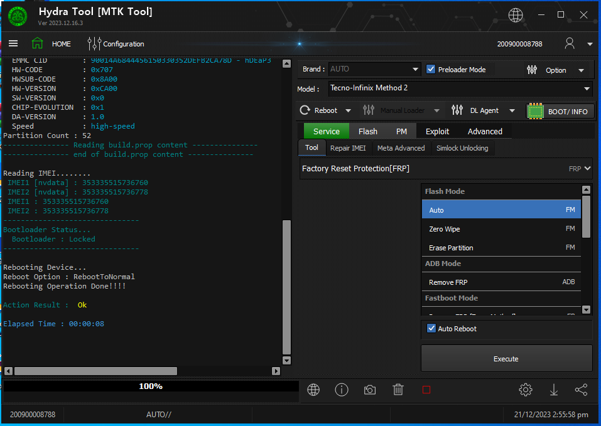Open the user account profile icon
The height and width of the screenshot is (426, 601).
(570, 44)
